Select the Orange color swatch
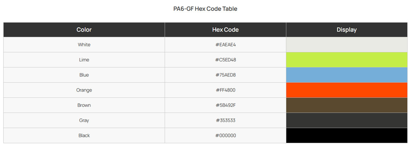412x147 pixels. point(346,90)
